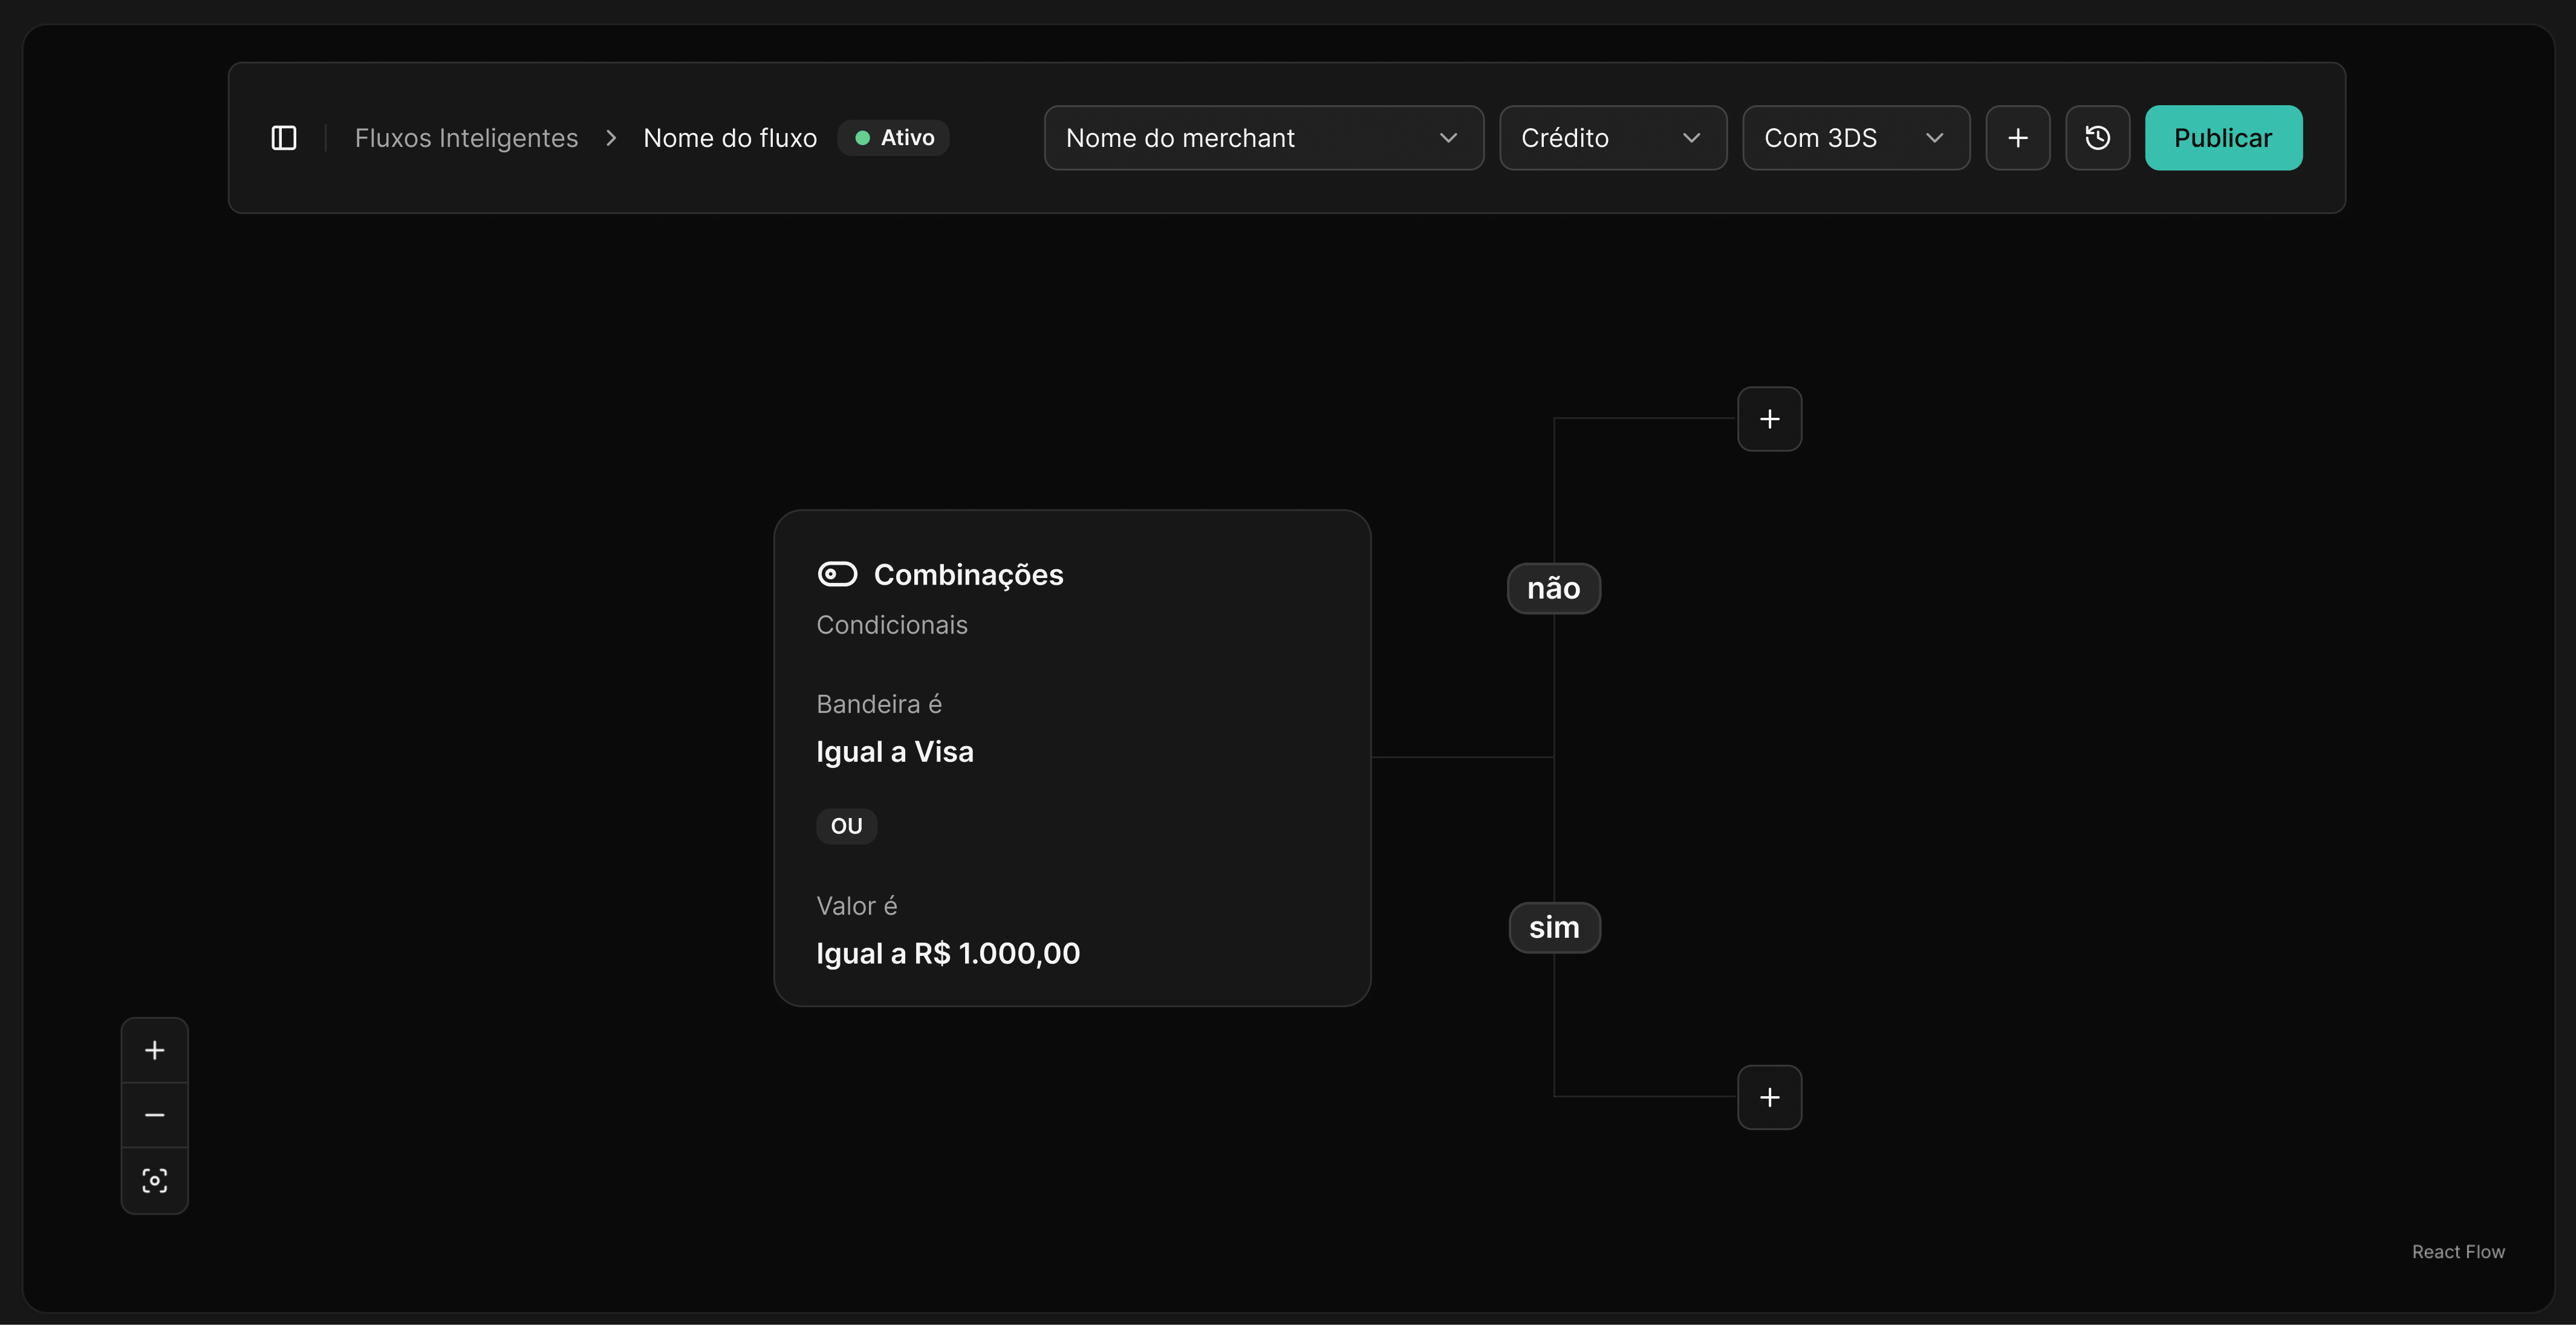Select the não edge label
The height and width of the screenshot is (1335, 2576).
[1553, 588]
